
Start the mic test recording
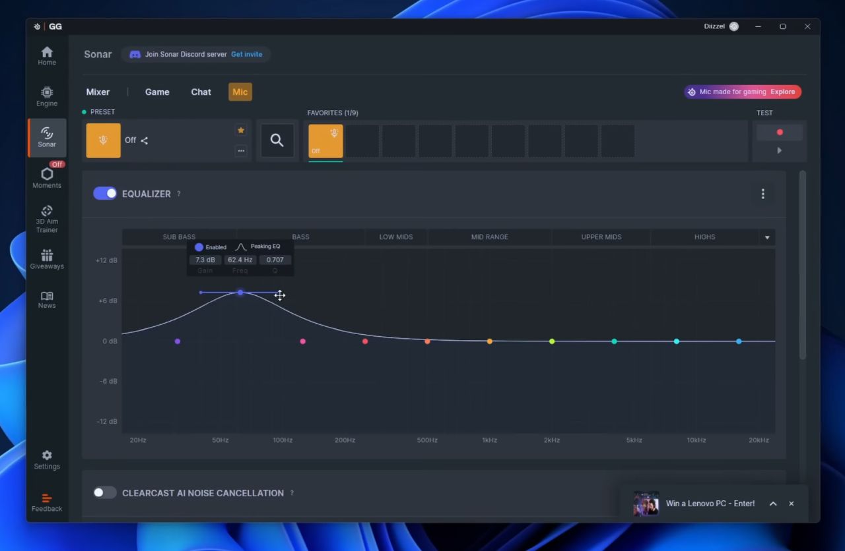(780, 132)
